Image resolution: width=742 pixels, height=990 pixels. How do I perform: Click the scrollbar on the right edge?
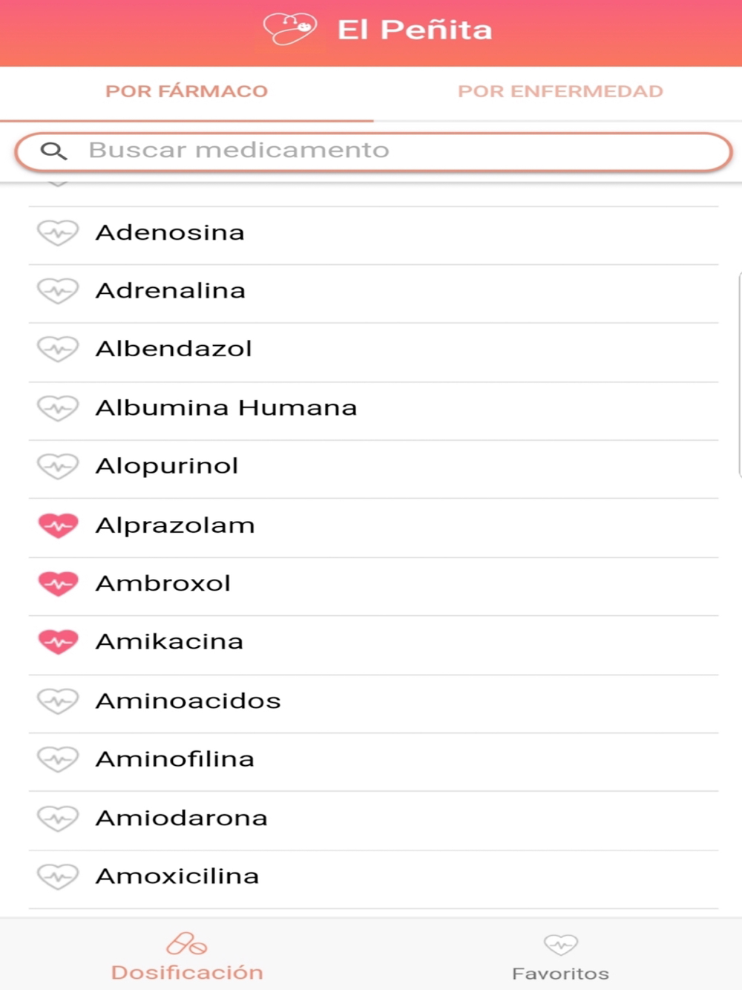[739, 375]
